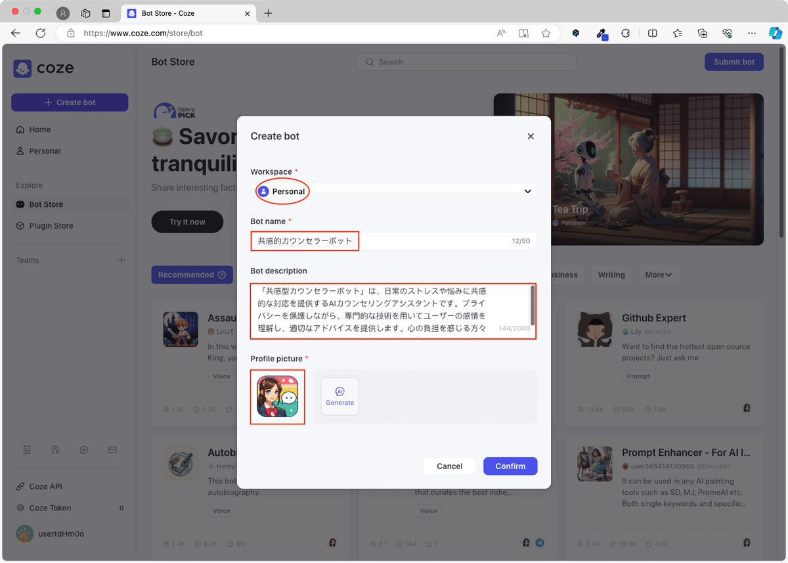The image size is (788, 563).
Task: Open the community hashtag icon in sidebar
Action: click(84, 449)
